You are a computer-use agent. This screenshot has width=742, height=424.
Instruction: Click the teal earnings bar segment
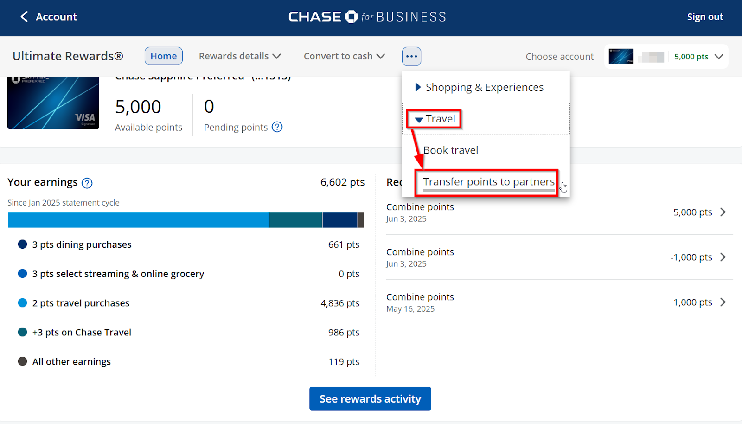(295, 220)
